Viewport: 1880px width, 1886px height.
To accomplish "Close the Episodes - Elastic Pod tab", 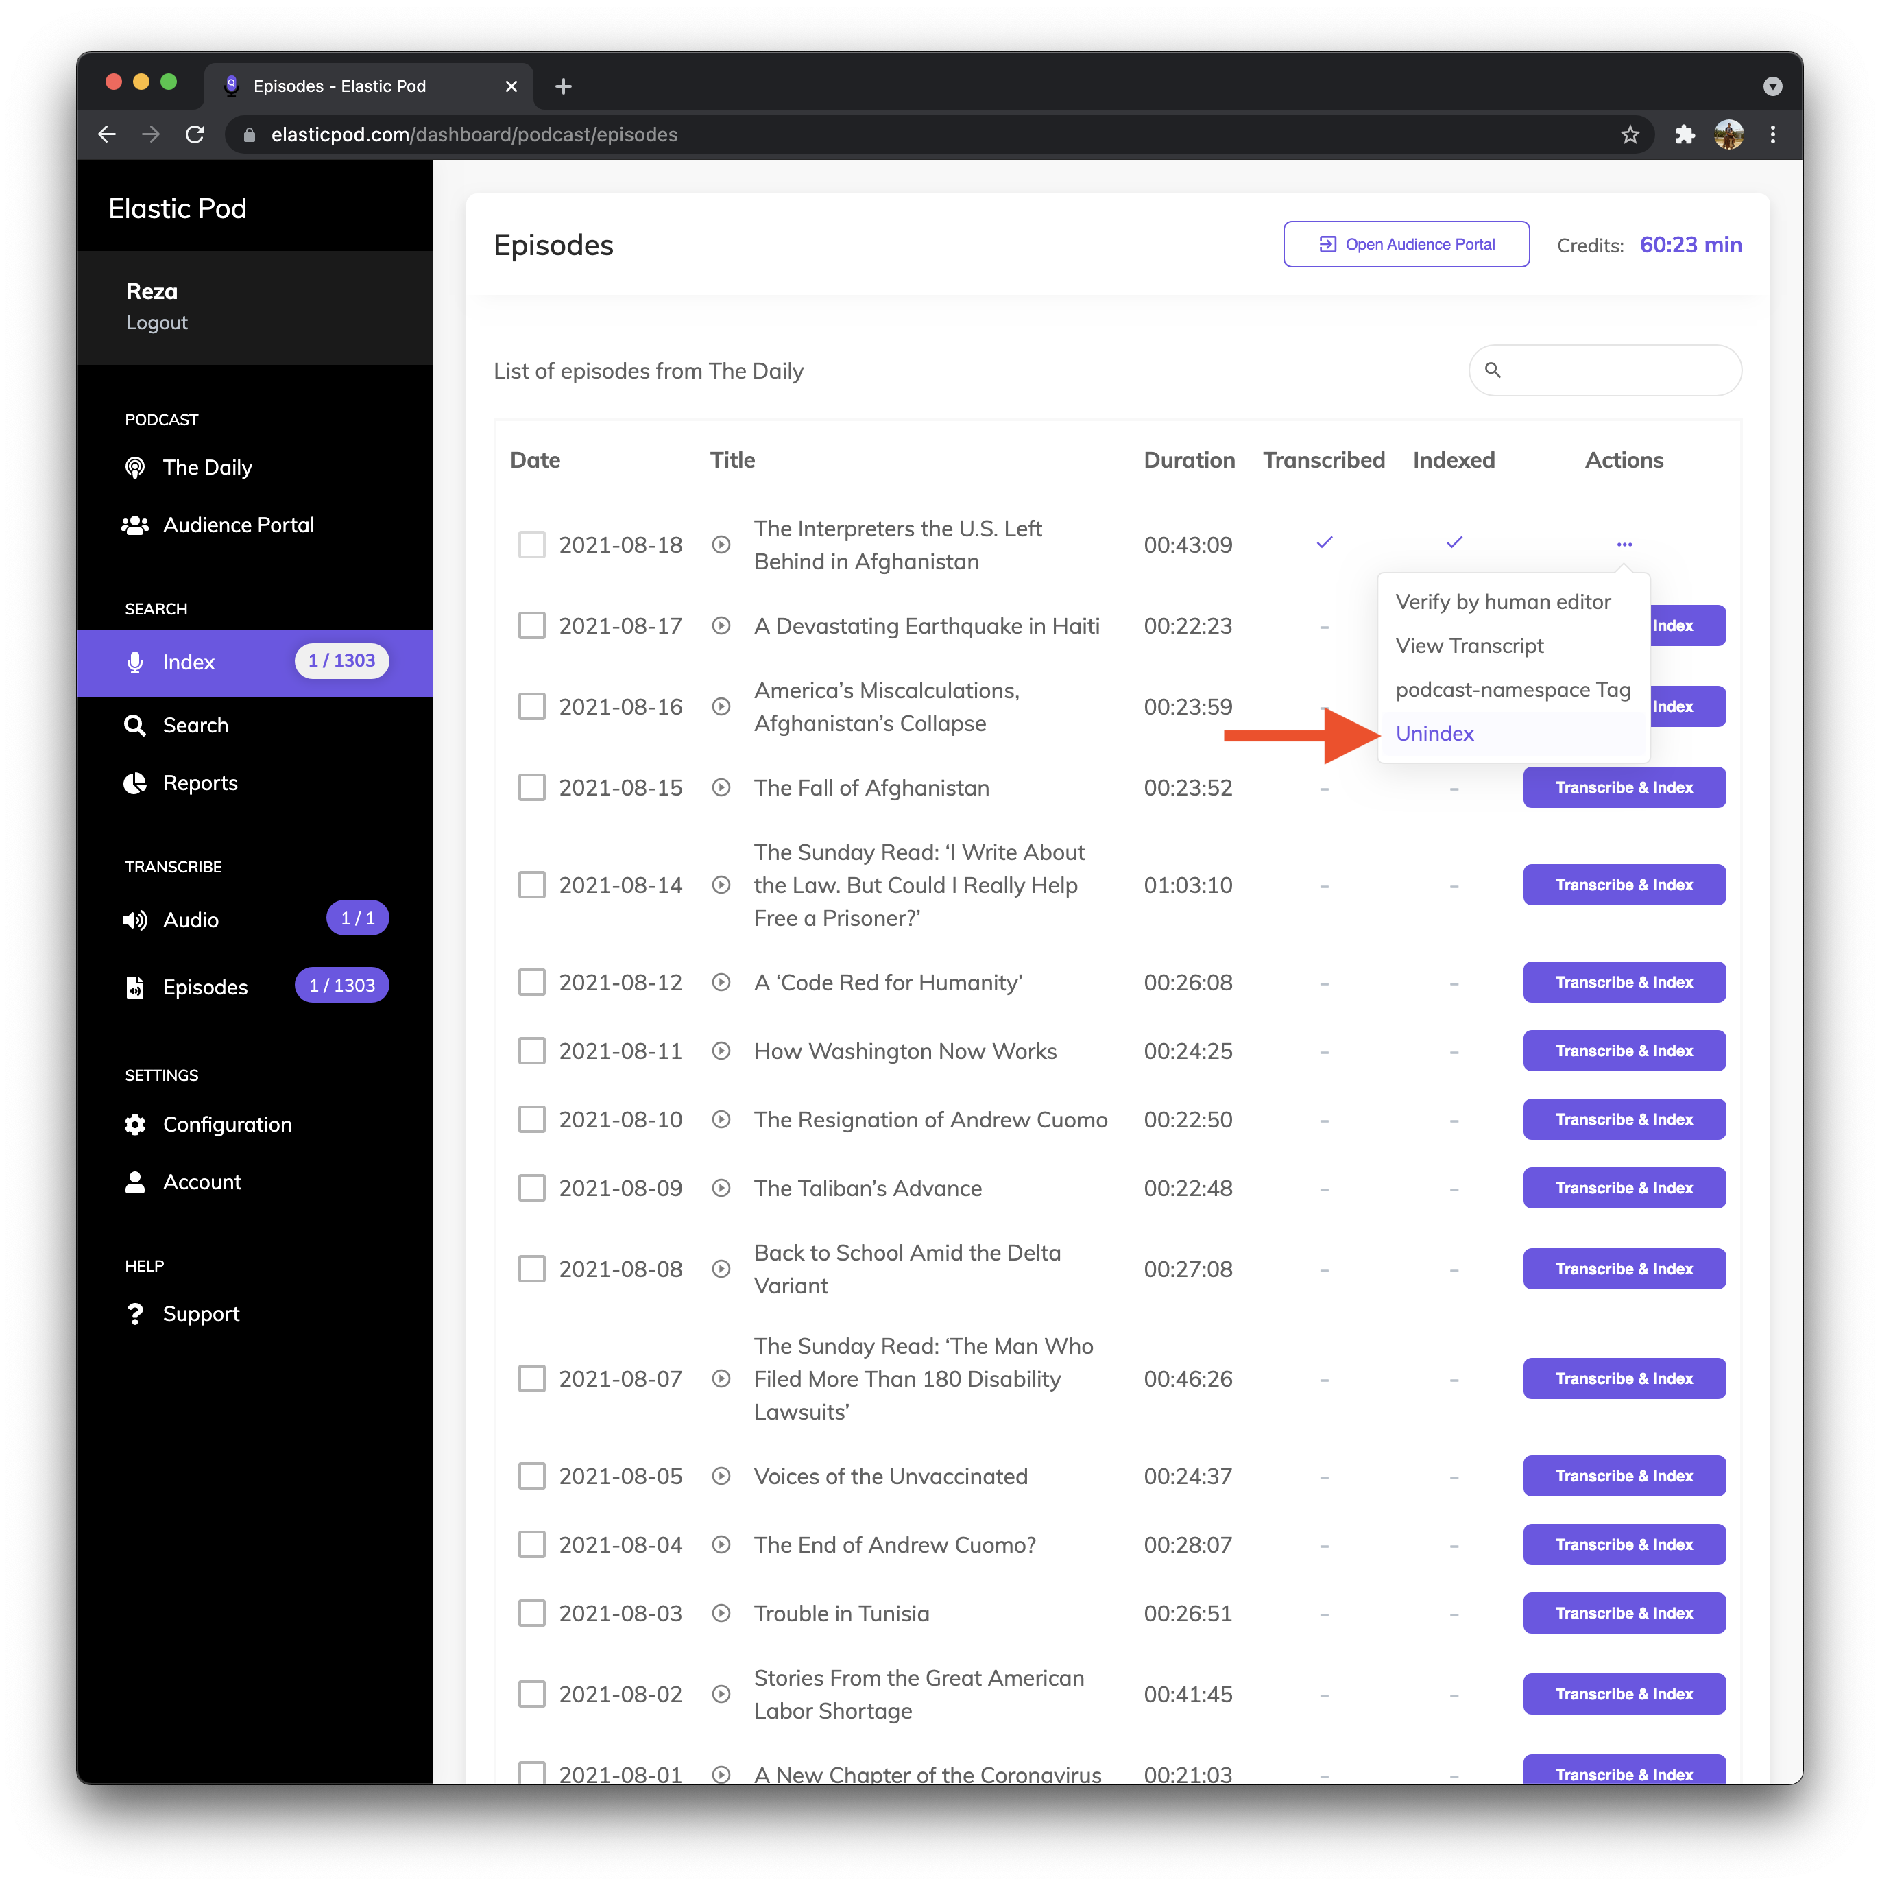I will pyautogui.click(x=511, y=86).
